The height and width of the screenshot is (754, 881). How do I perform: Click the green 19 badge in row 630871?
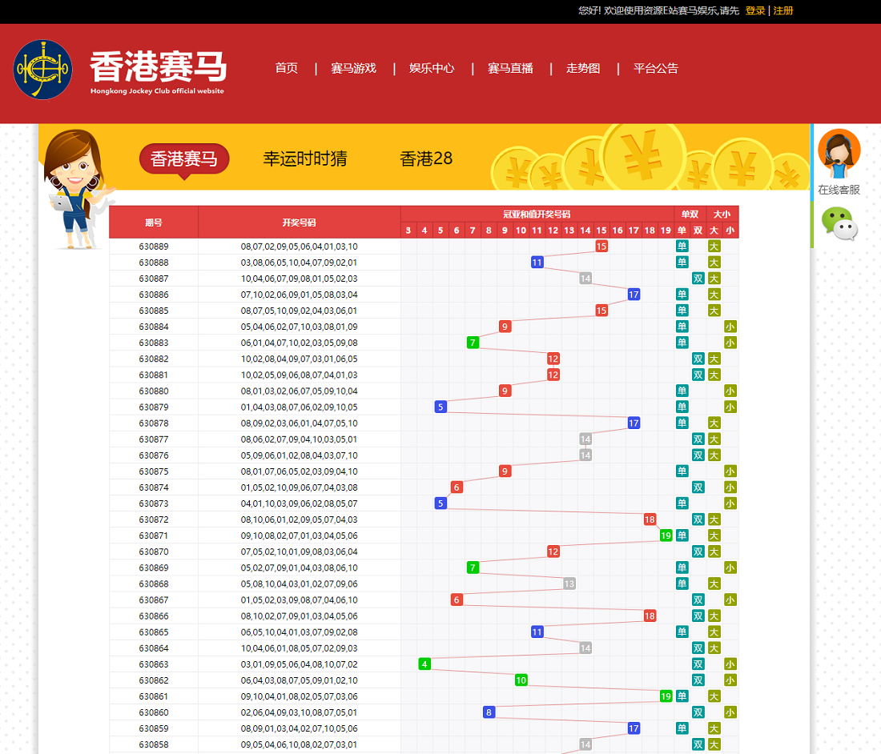click(x=666, y=535)
